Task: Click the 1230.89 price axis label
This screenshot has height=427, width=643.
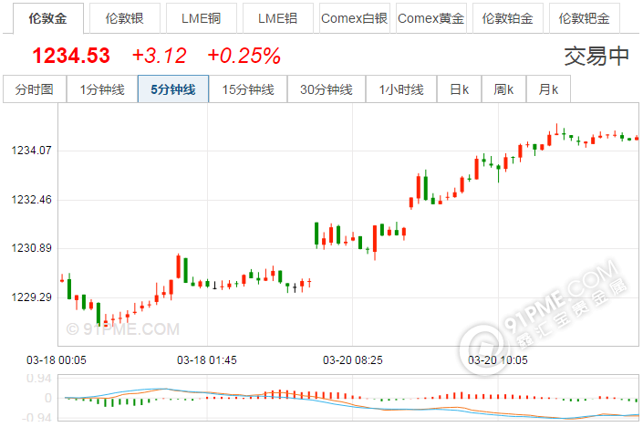Action: point(32,248)
